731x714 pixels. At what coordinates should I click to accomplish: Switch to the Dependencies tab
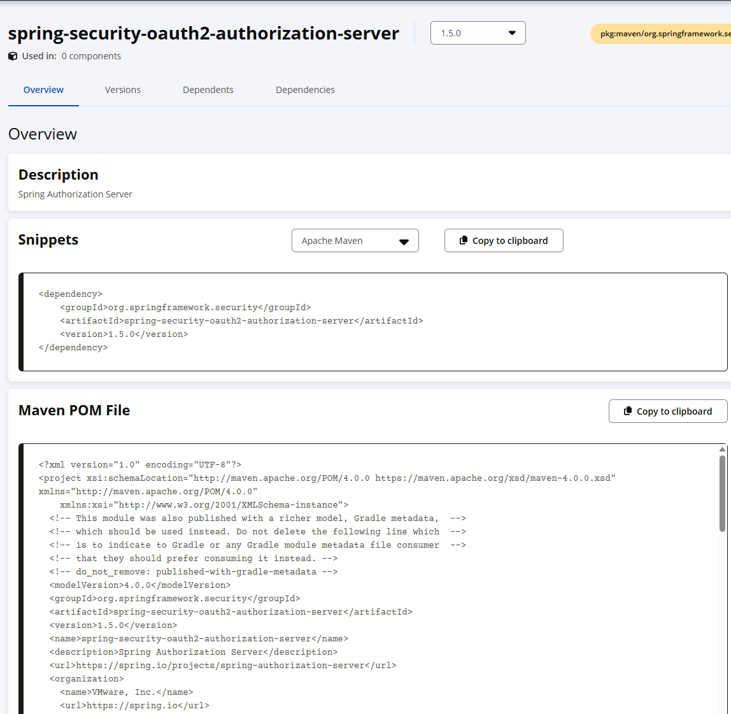(x=305, y=90)
